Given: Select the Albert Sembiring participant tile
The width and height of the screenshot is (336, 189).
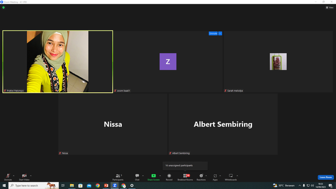Looking at the screenshot, I should [x=223, y=124].
